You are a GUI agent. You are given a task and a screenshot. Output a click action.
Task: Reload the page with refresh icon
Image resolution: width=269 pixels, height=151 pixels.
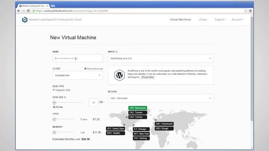(28, 11)
